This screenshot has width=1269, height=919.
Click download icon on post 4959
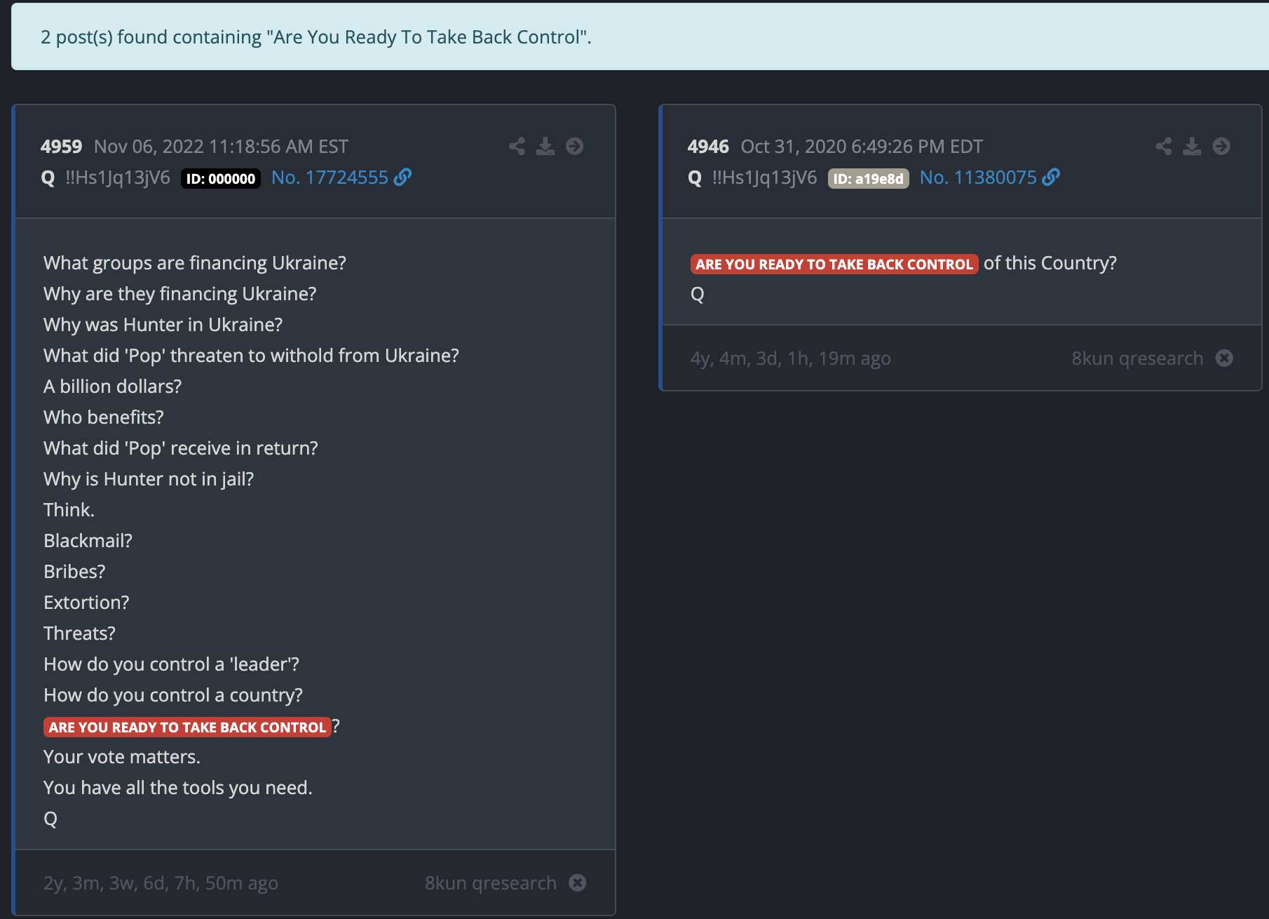tap(545, 146)
